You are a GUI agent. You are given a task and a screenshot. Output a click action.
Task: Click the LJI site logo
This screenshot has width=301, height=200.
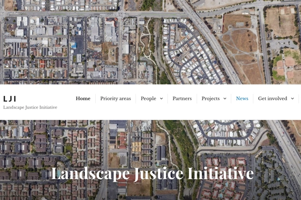[10, 99]
